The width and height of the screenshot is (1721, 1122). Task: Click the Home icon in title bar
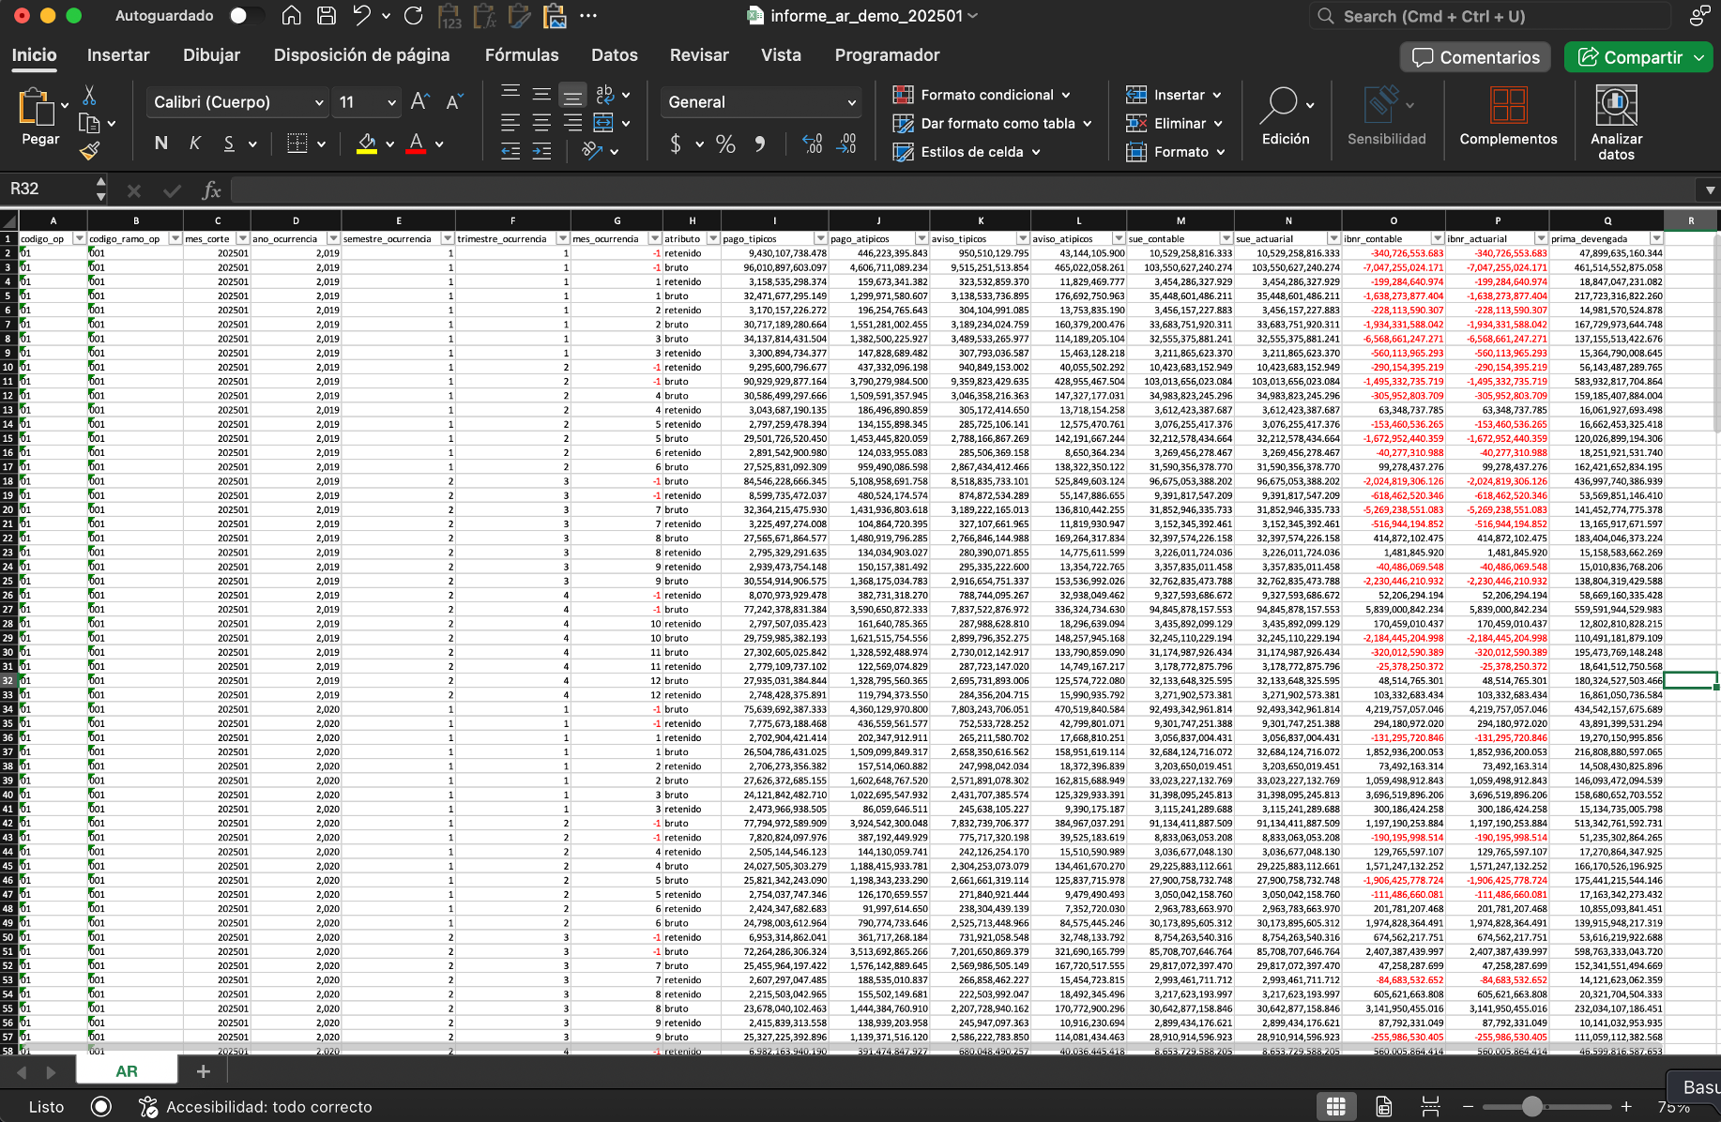292,16
